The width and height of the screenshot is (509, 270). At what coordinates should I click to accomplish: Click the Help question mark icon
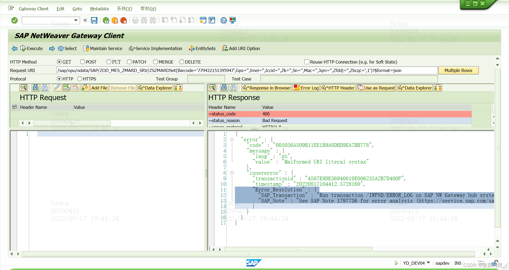click(223, 20)
